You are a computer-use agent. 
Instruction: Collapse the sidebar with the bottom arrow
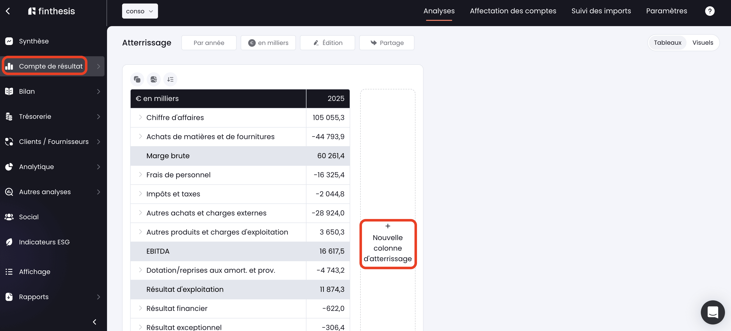tap(94, 322)
